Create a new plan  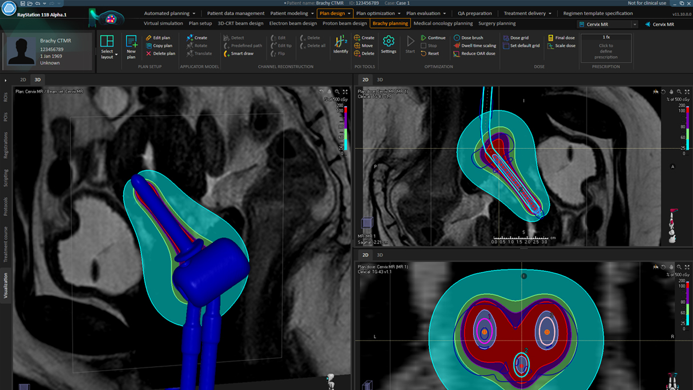click(131, 46)
